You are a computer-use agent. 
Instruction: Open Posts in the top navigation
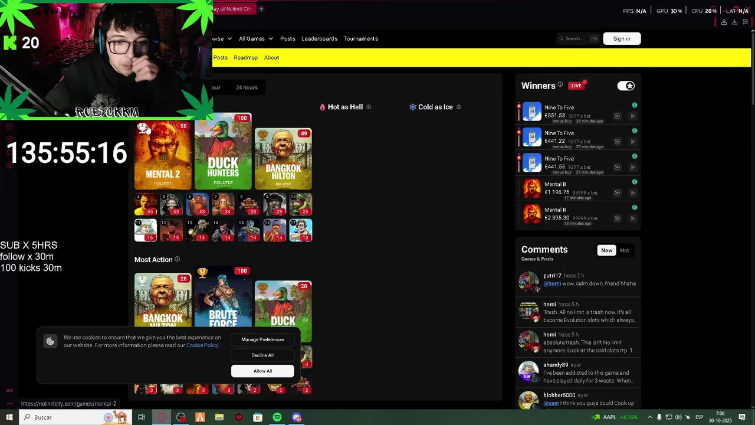[x=288, y=38]
